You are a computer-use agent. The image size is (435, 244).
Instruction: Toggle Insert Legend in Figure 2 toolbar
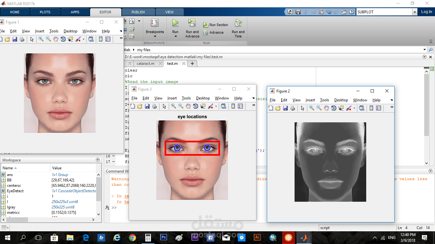click(x=378, y=108)
